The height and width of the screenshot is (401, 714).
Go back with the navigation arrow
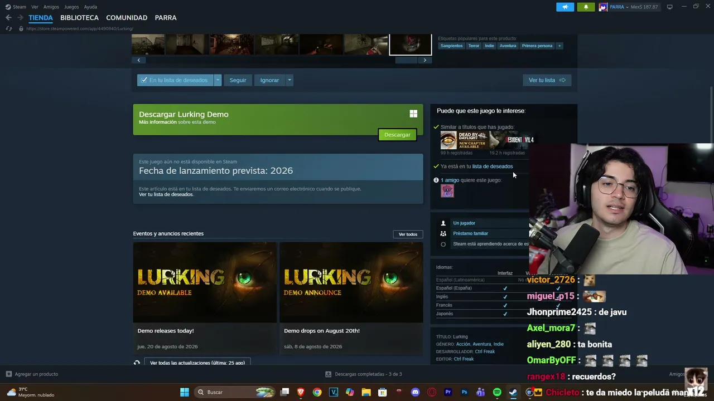8,18
